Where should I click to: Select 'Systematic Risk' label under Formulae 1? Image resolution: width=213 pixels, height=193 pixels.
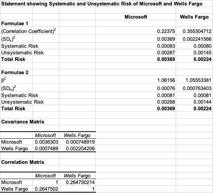click(20, 46)
